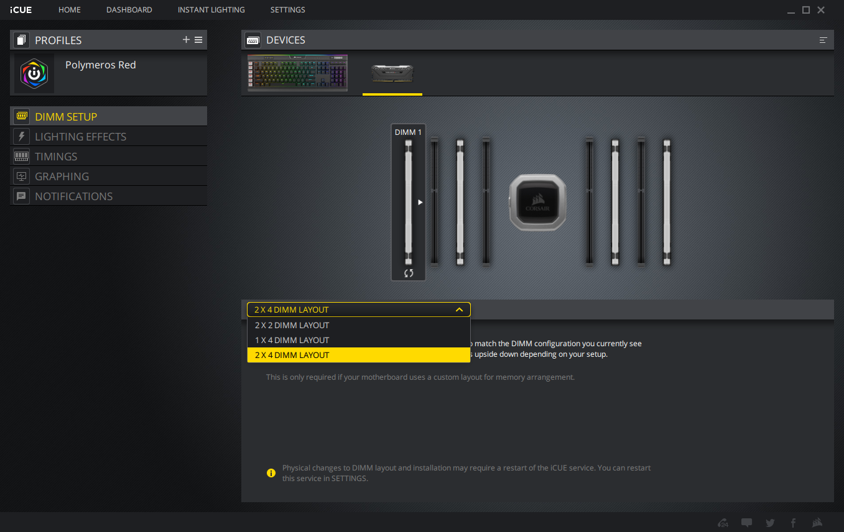Open INSTANT LIGHTING from the top bar
This screenshot has height=532, width=844.
pyautogui.click(x=211, y=10)
